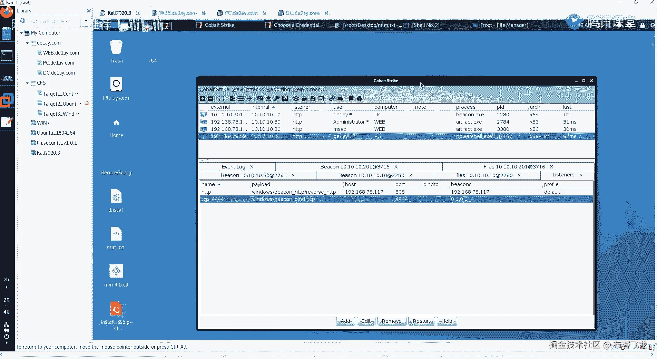The width and height of the screenshot is (657, 359).
Task: Select ntlm.txt file on desktop
Action: point(116,238)
